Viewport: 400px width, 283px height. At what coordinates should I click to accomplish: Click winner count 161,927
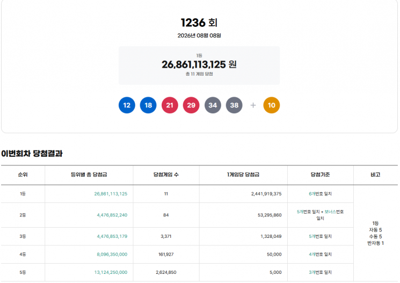click(x=166, y=255)
